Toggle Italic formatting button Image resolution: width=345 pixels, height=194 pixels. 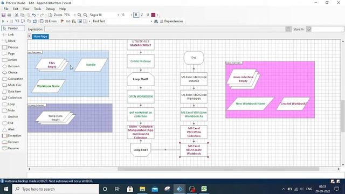point(142,15)
